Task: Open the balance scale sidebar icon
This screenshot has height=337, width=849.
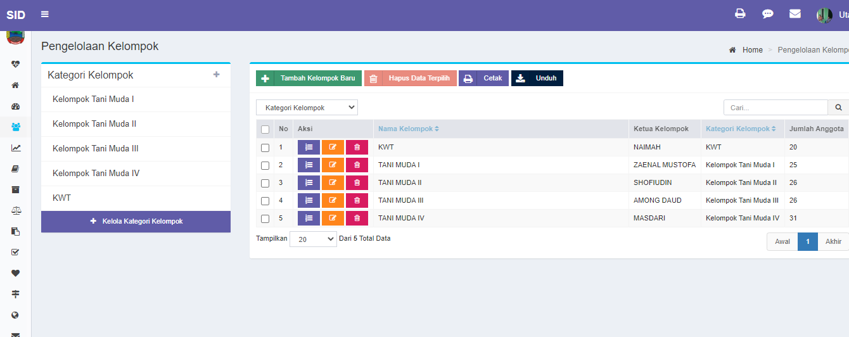Action: pos(16,210)
